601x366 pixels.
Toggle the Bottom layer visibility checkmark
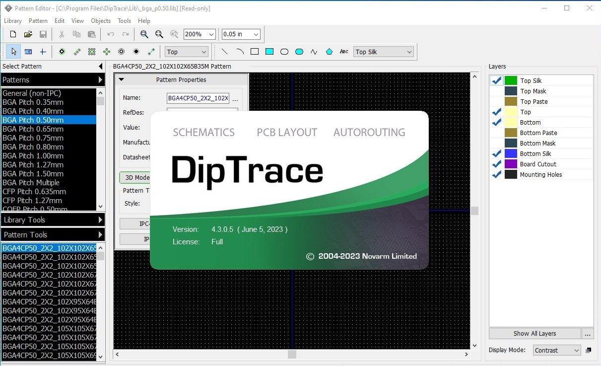click(497, 122)
